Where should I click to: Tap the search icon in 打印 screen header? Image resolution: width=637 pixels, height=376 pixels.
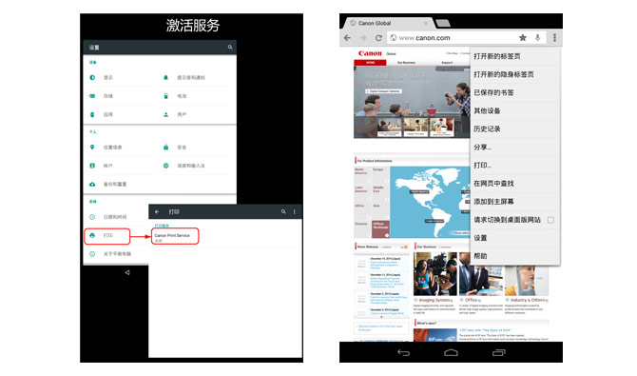(x=283, y=211)
